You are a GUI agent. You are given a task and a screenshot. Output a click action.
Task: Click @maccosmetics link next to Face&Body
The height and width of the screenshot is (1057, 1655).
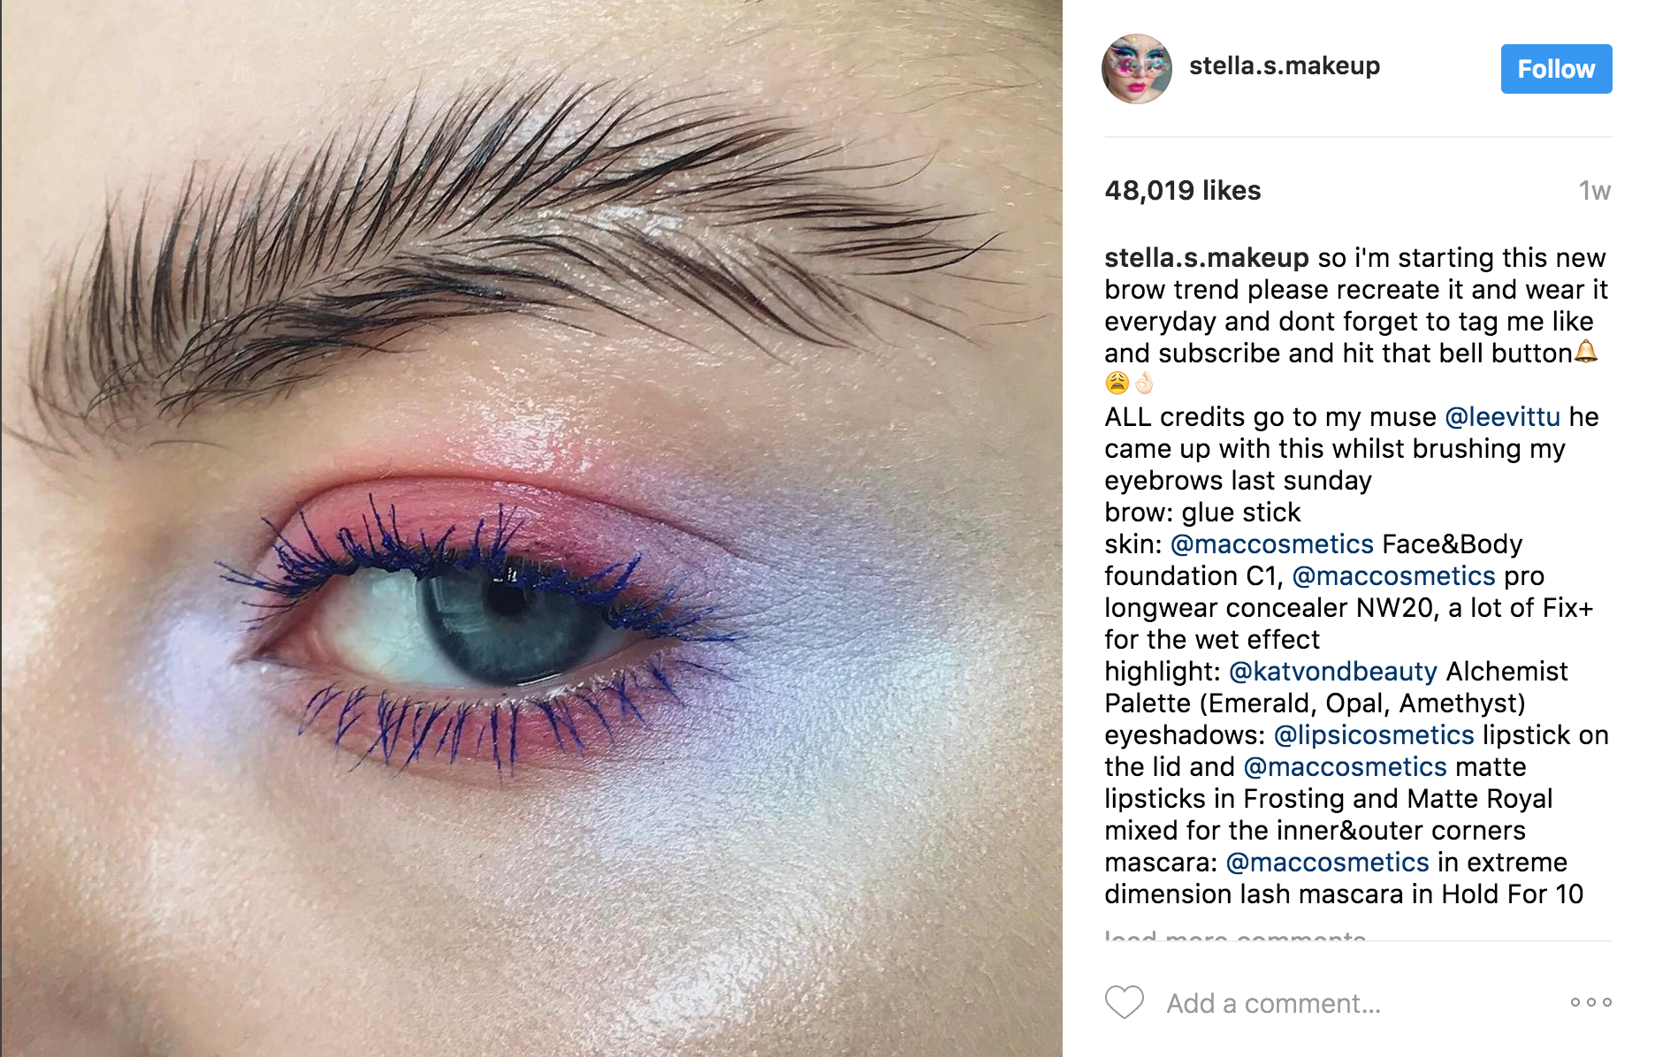pos(1272,544)
